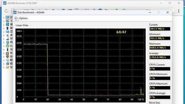Expand the Devices (设) tree node
The width and height of the screenshot is (185, 104).
(4, 50)
